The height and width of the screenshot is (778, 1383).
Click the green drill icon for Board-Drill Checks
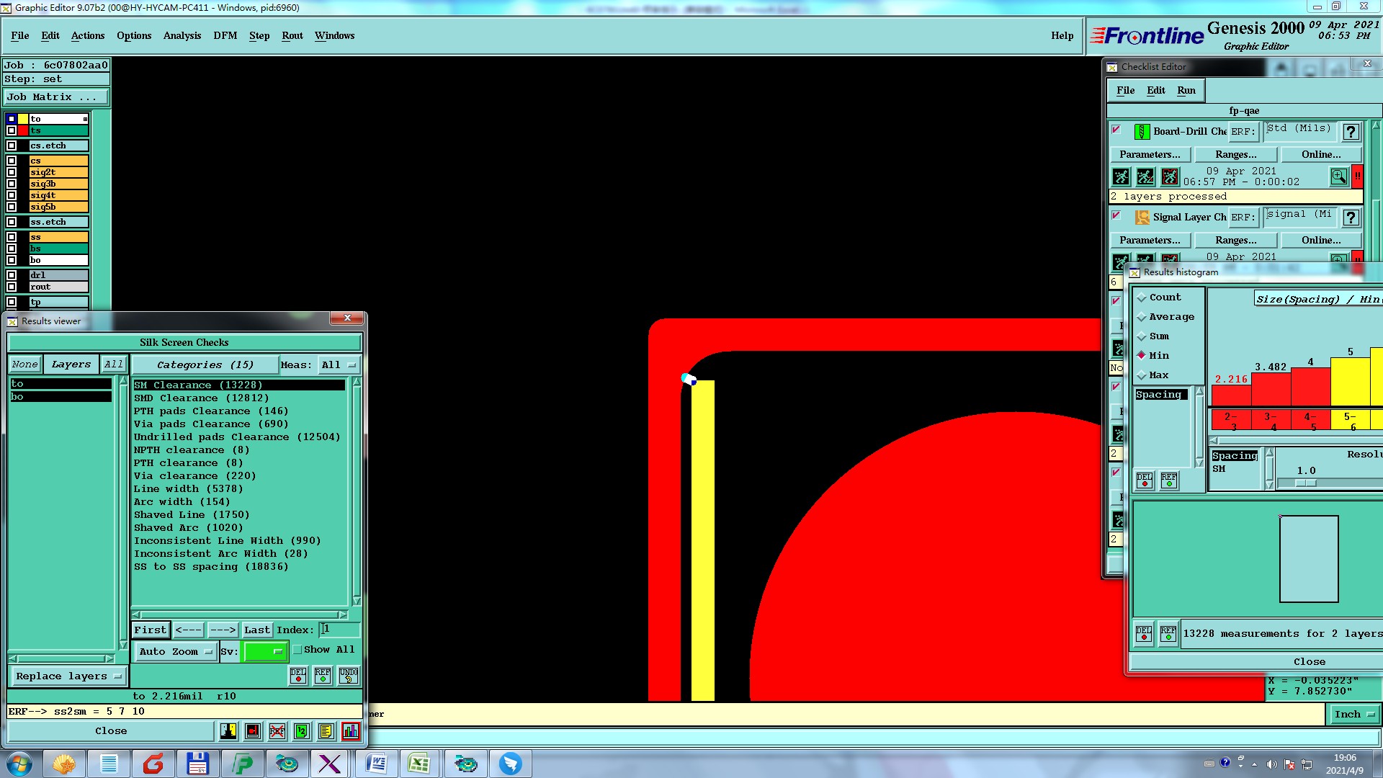pos(1142,132)
